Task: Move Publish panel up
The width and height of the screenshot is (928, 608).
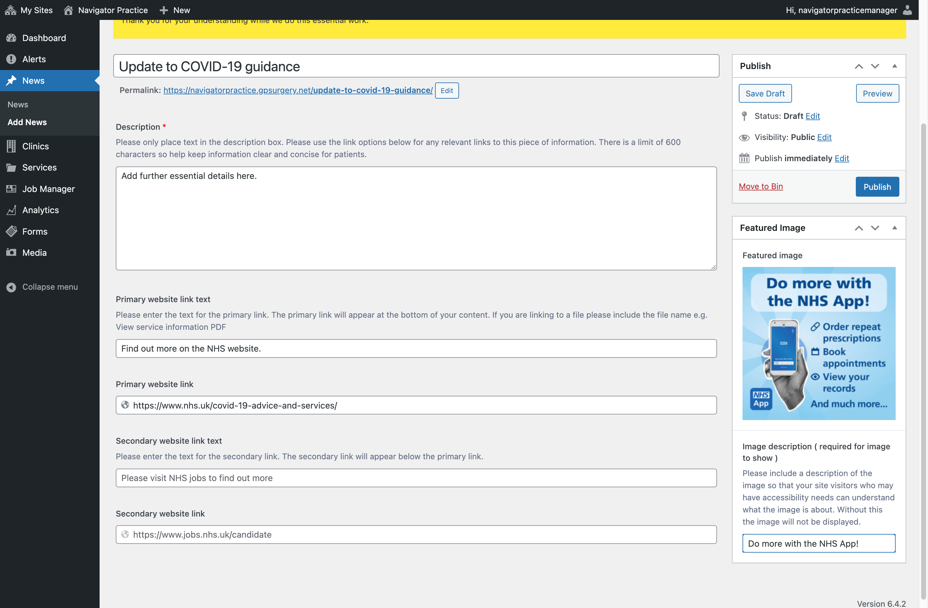Action: point(859,66)
